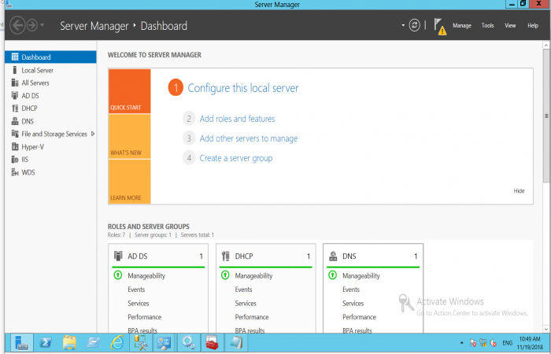Open dropdown arrow beside refresh button
Image resolution: width=551 pixels, height=354 pixels.
403,25
